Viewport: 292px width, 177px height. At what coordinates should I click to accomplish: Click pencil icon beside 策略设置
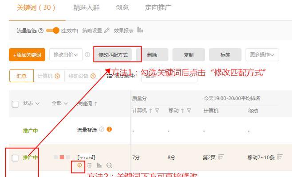tap(107, 30)
